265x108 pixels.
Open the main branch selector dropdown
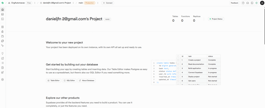tap(97, 3)
